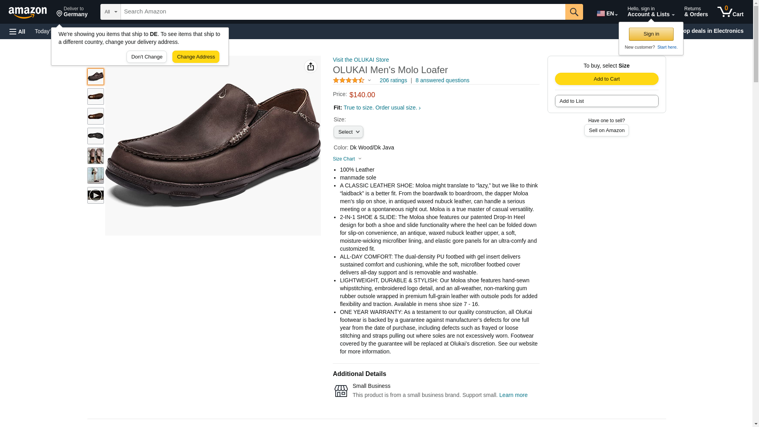Image resolution: width=759 pixels, height=427 pixels.
Task: Click the star rating icons
Action: pyautogui.click(x=349, y=80)
